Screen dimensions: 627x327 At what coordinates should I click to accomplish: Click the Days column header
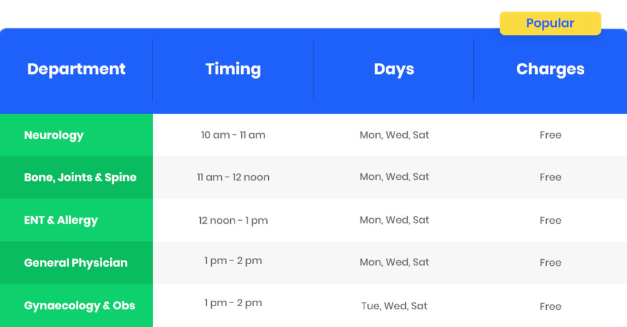394,69
